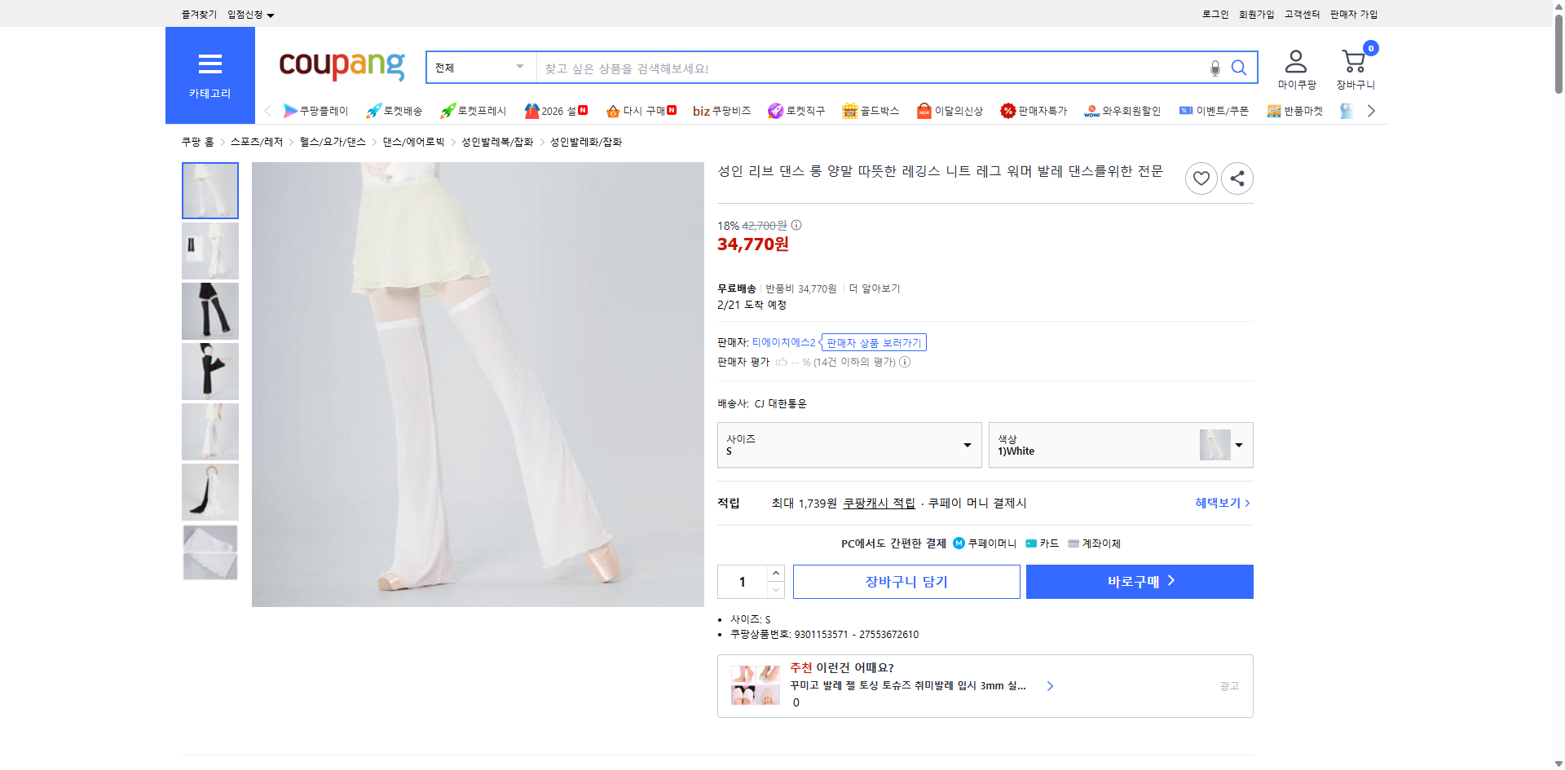Select the black leggings product thumbnail
The width and height of the screenshot is (1565, 770).
pyautogui.click(x=209, y=310)
